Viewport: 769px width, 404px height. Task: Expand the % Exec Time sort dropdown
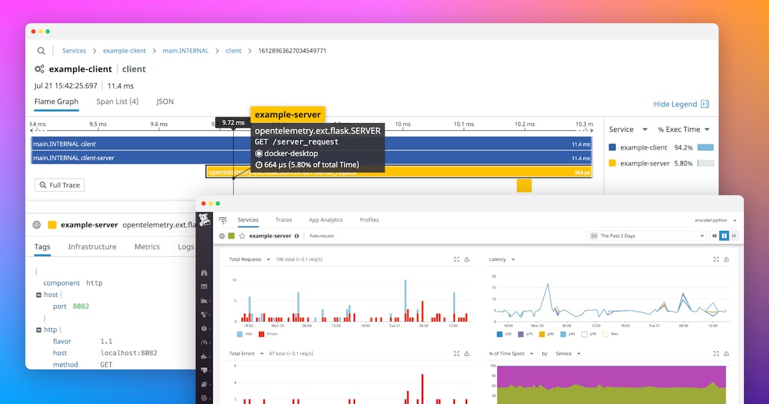[x=684, y=129]
